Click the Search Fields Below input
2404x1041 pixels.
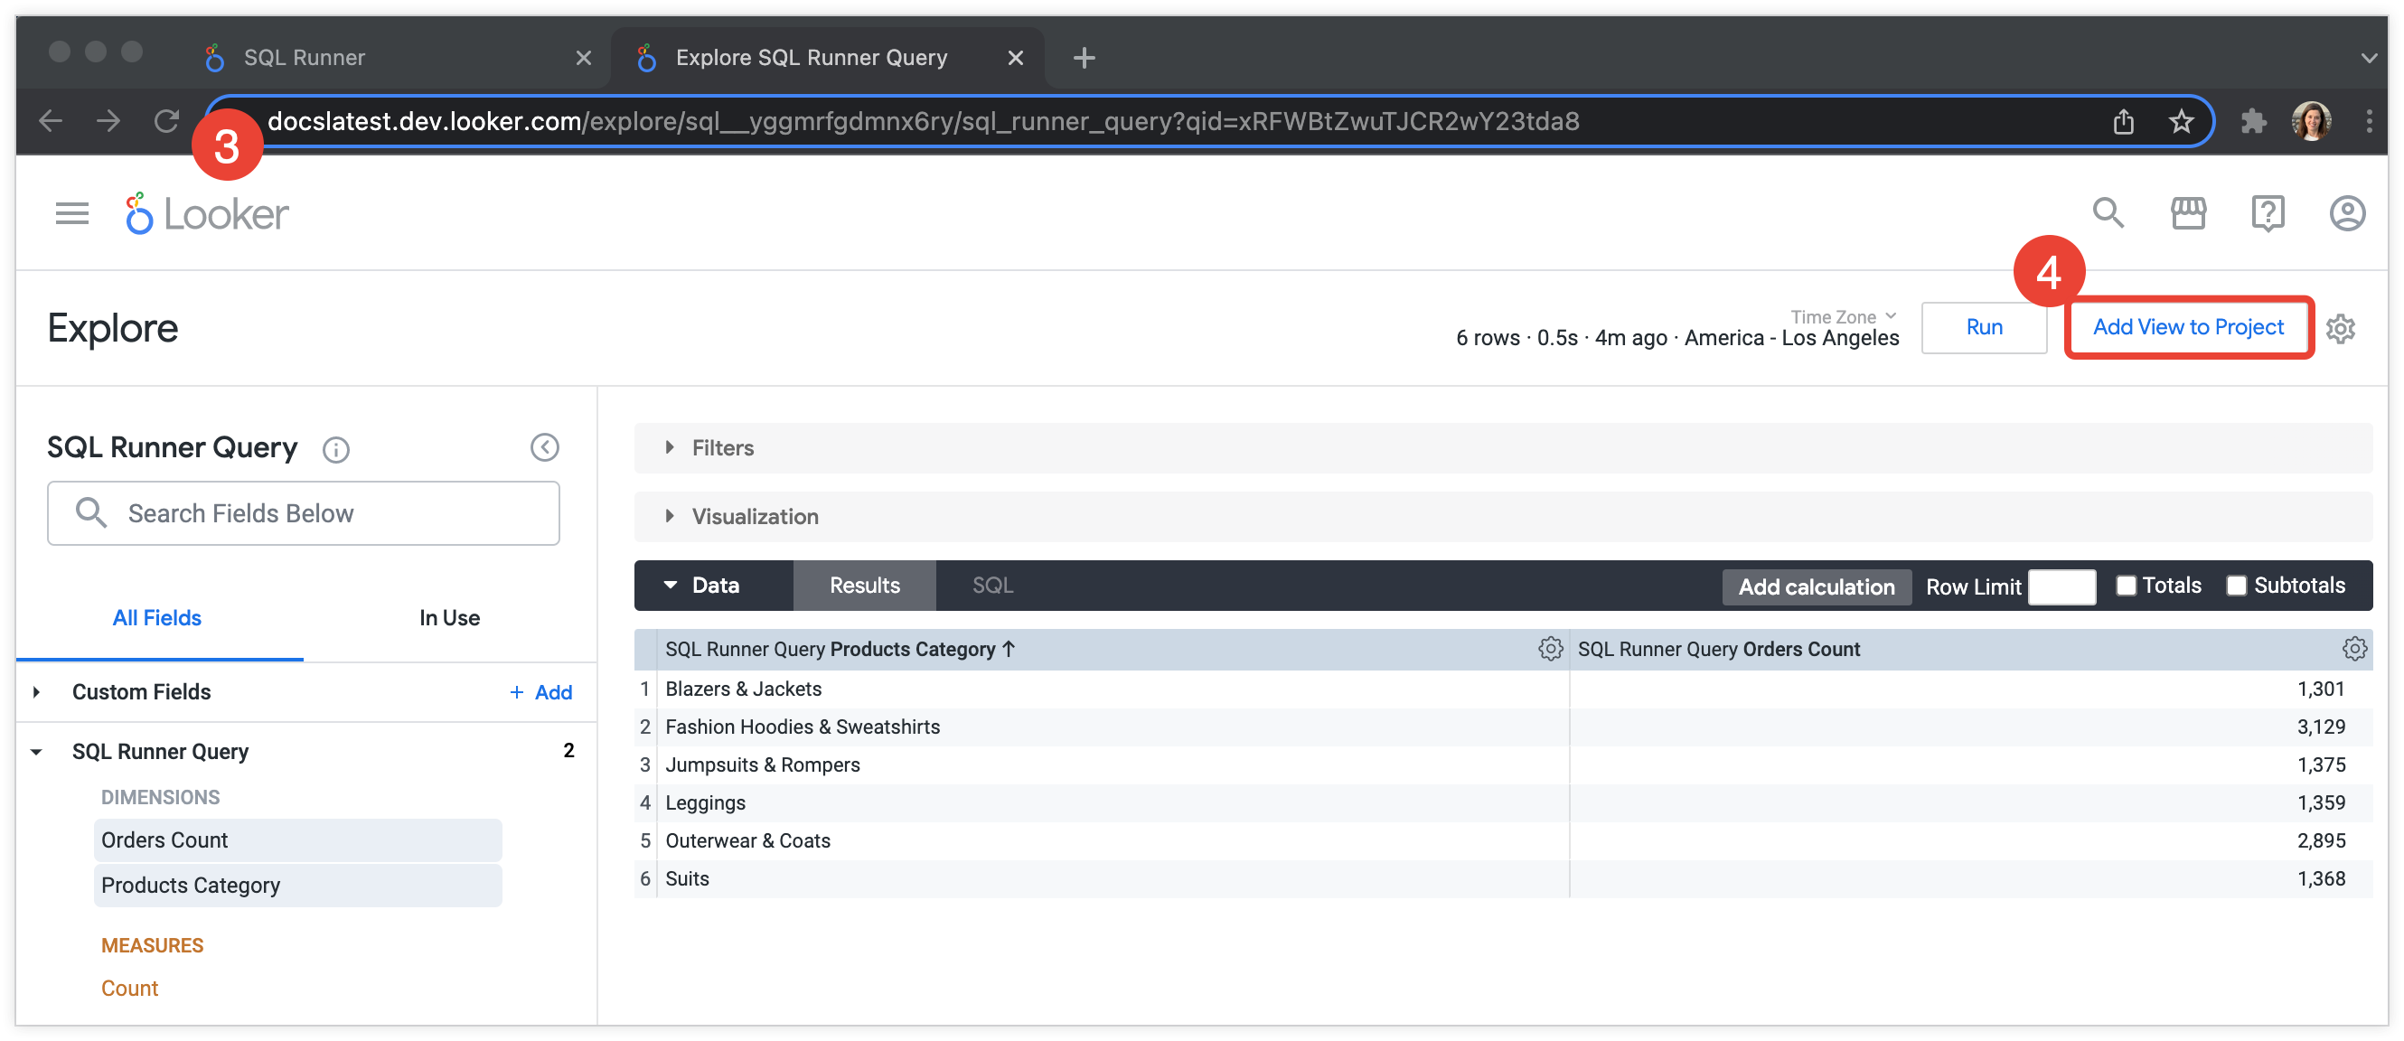[x=304, y=513]
